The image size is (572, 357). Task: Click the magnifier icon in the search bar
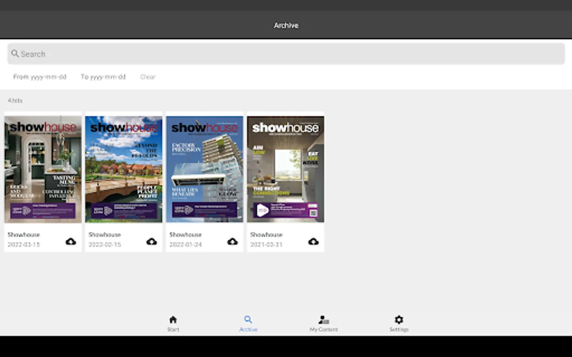pyautogui.click(x=15, y=54)
